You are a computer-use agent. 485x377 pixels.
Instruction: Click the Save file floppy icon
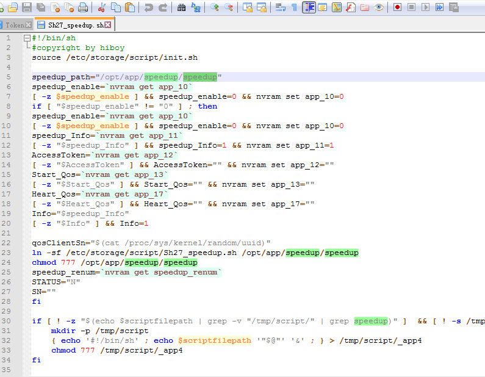[x=26, y=7]
